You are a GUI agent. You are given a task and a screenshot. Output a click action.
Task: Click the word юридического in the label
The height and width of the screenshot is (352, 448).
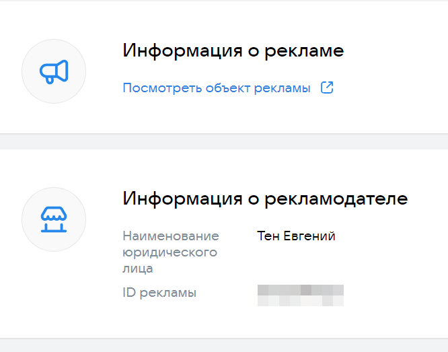point(170,252)
